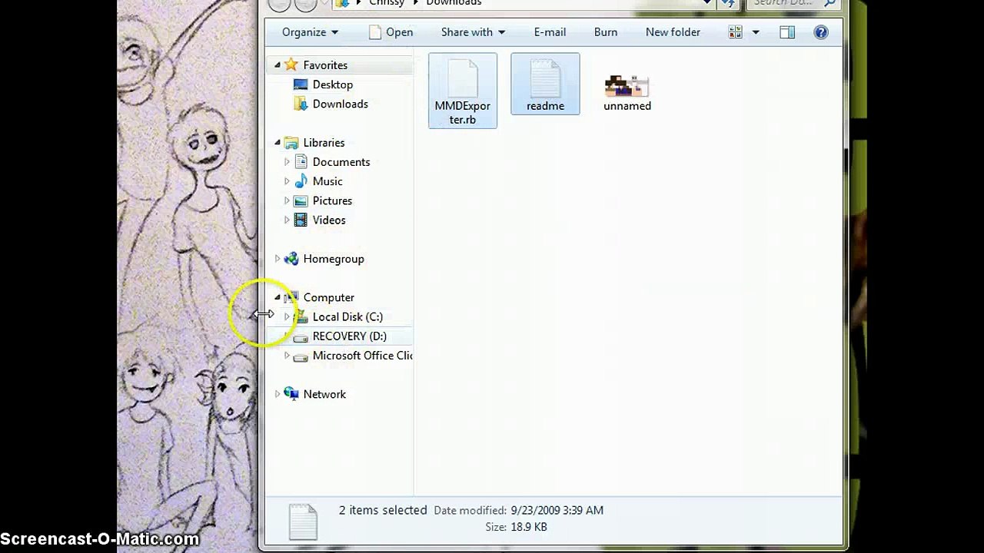Image resolution: width=984 pixels, height=553 pixels.
Task: Select the Pictures library icon
Action: coord(301,200)
